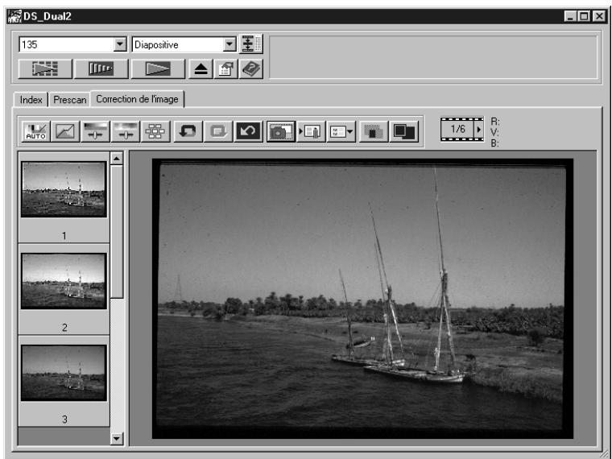Screen dimensions: 612x459
Task: Advance to the next frame in the 1/6 counter
Action: point(478,129)
